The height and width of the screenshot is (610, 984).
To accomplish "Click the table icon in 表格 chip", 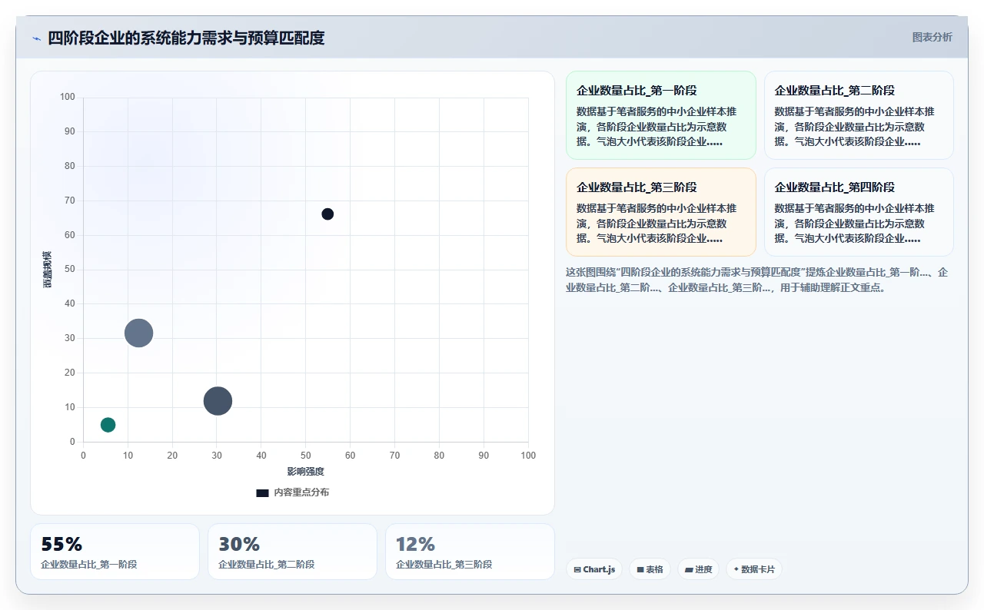I will click(640, 570).
